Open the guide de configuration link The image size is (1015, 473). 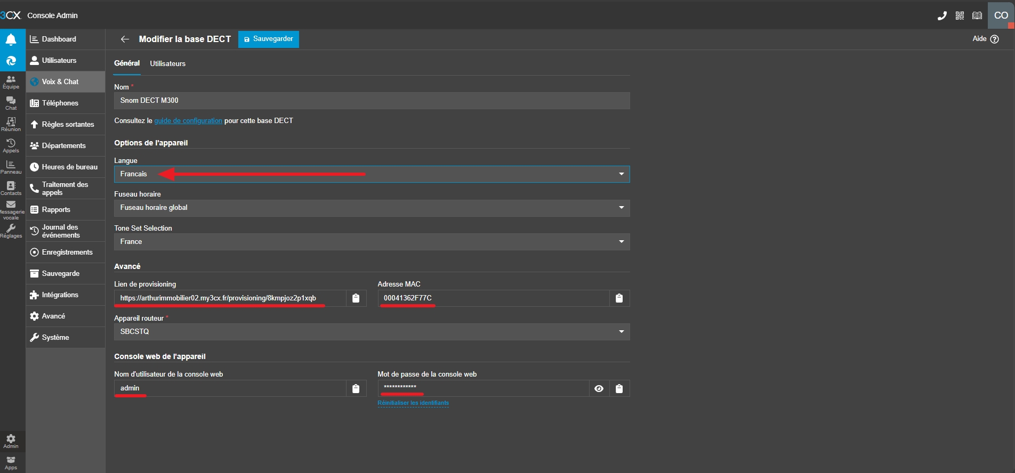click(x=188, y=121)
